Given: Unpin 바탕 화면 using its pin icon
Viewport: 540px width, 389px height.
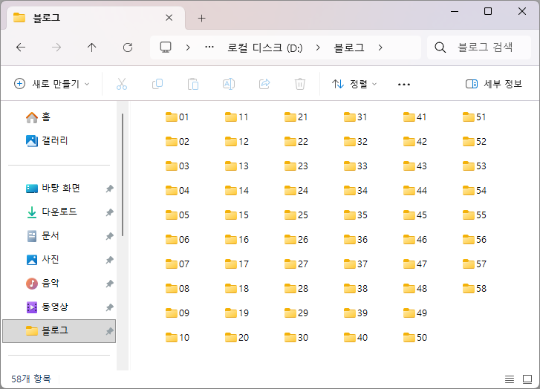Looking at the screenshot, I should [x=109, y=189].
